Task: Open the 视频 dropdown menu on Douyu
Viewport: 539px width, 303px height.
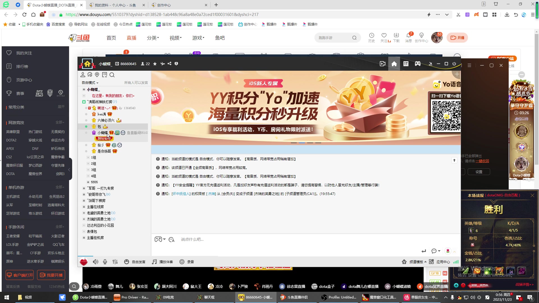Action: 175,38
